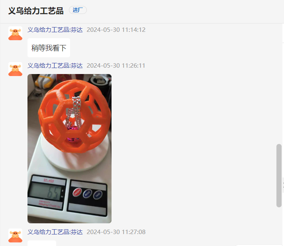Open the orange hollow ball photo

(x=69, y=148)
